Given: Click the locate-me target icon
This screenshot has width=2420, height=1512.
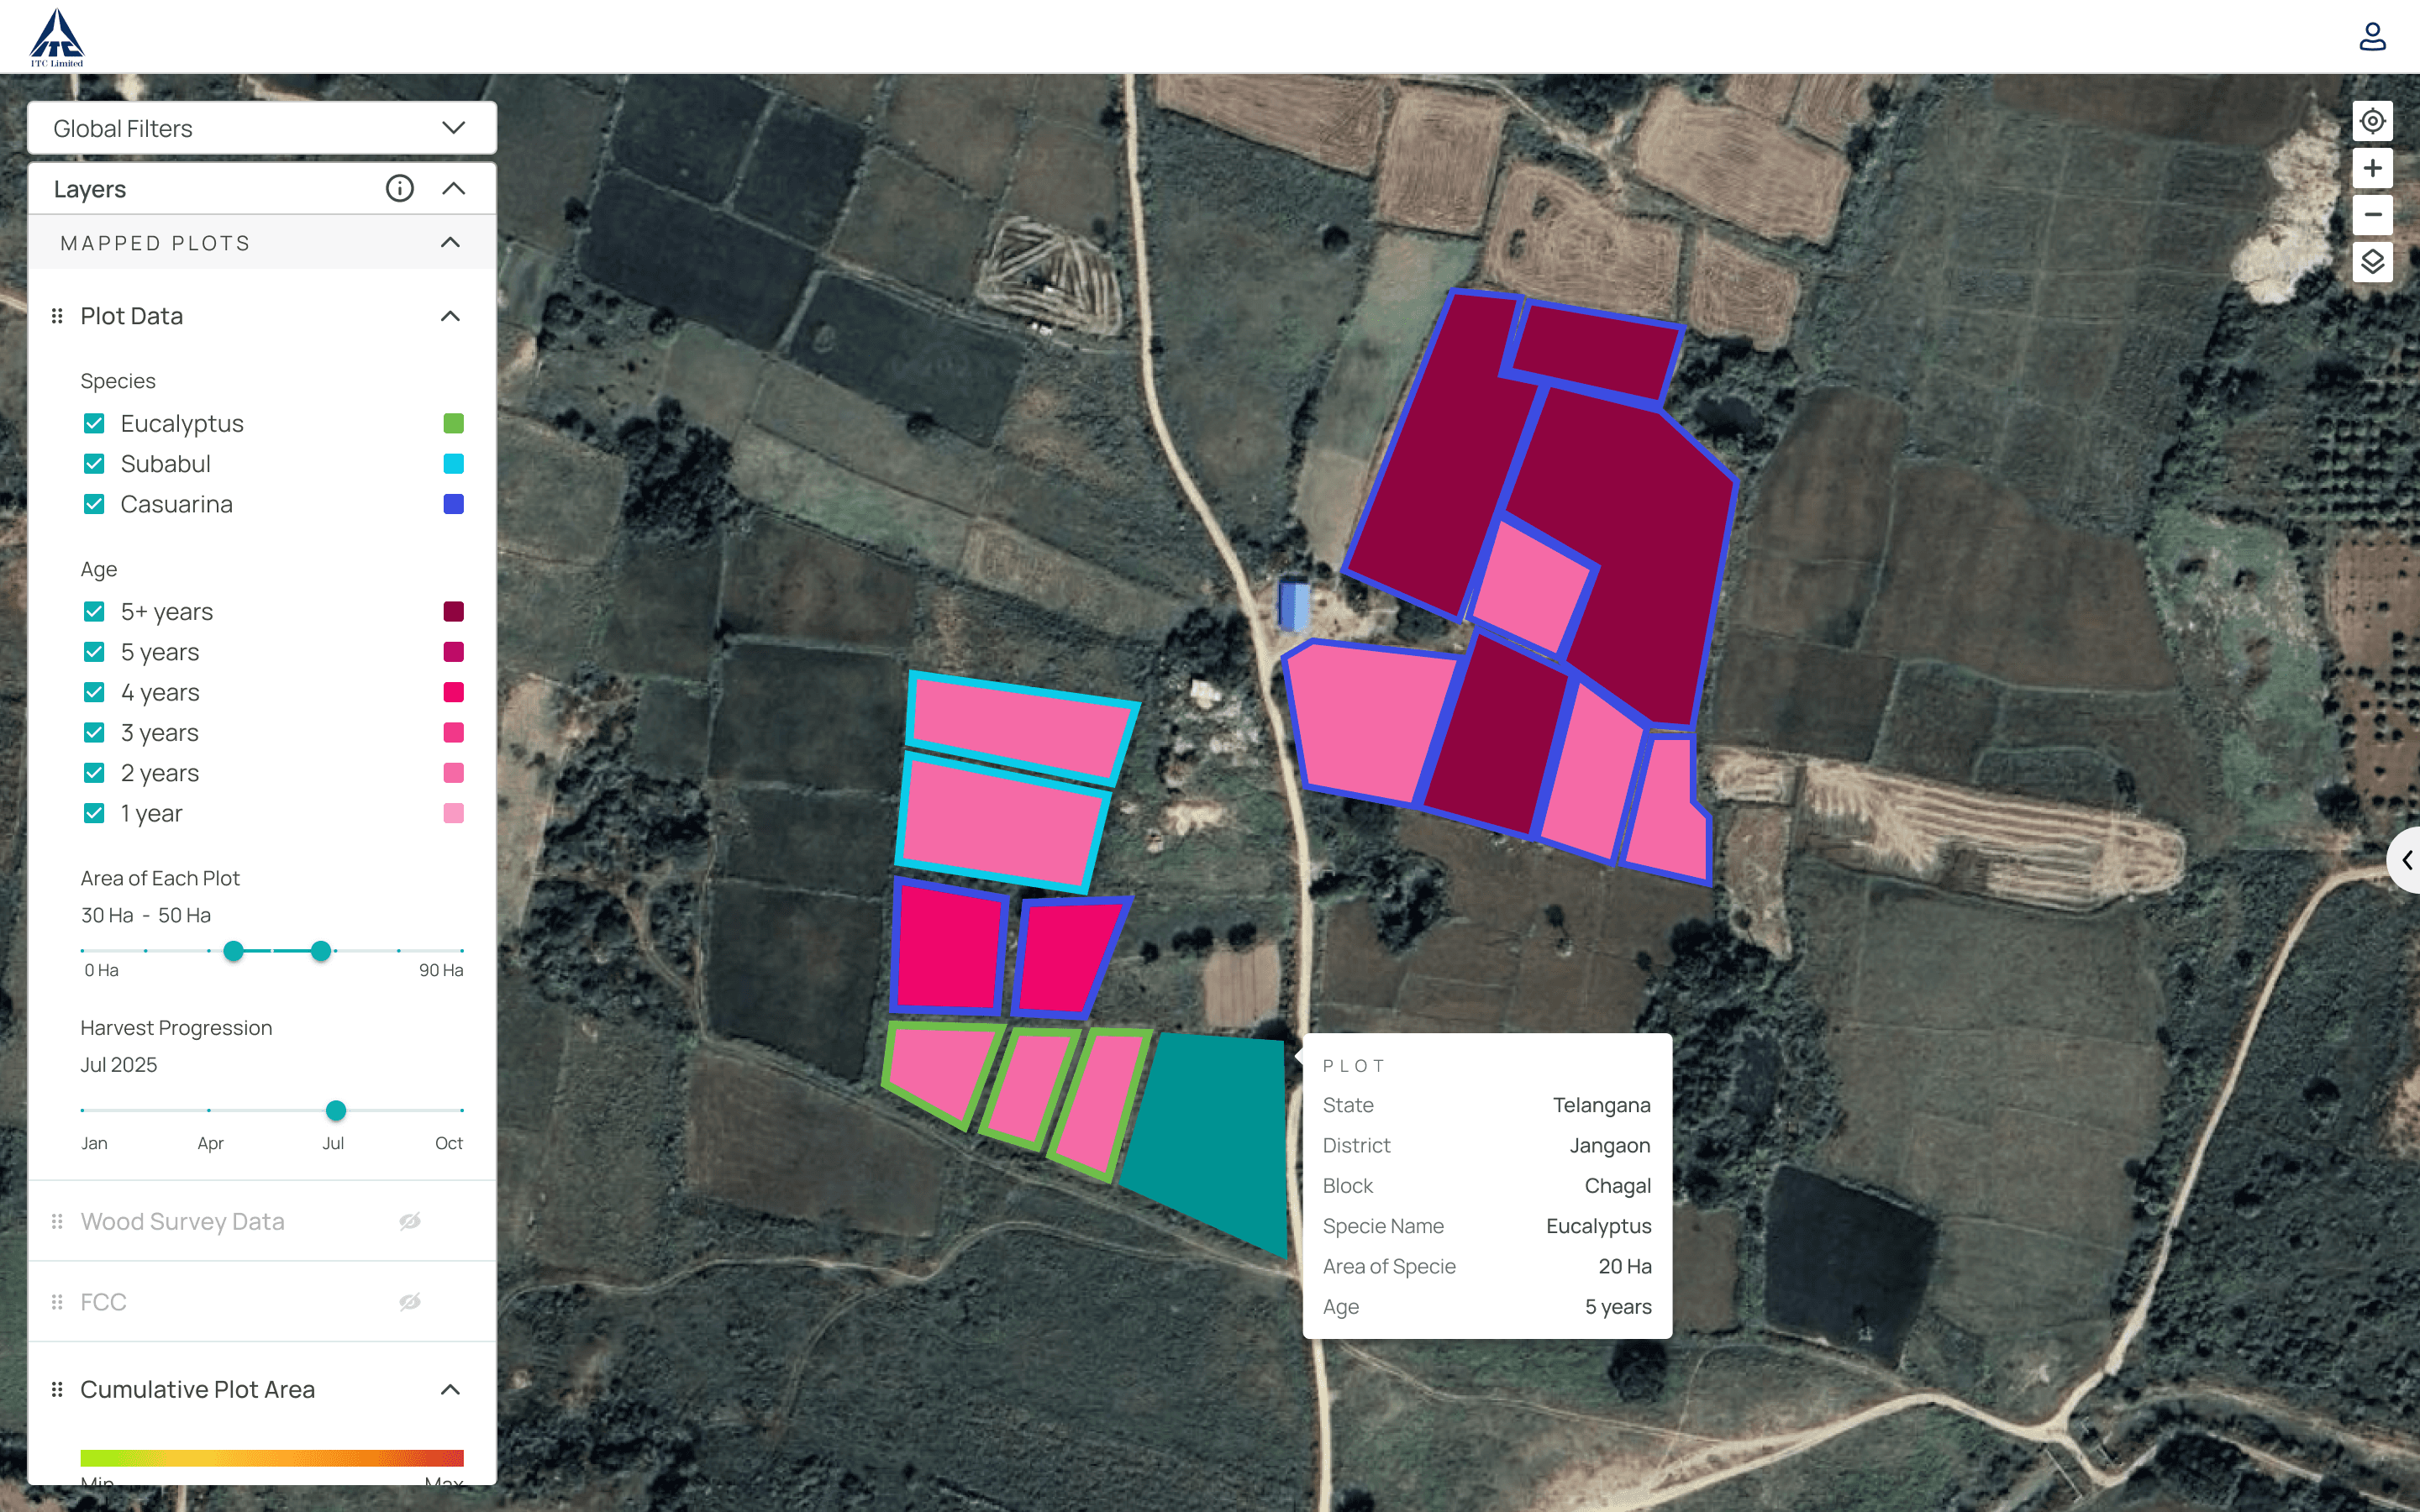Looking at the screenshot, I should click(x=2372, y=121).
